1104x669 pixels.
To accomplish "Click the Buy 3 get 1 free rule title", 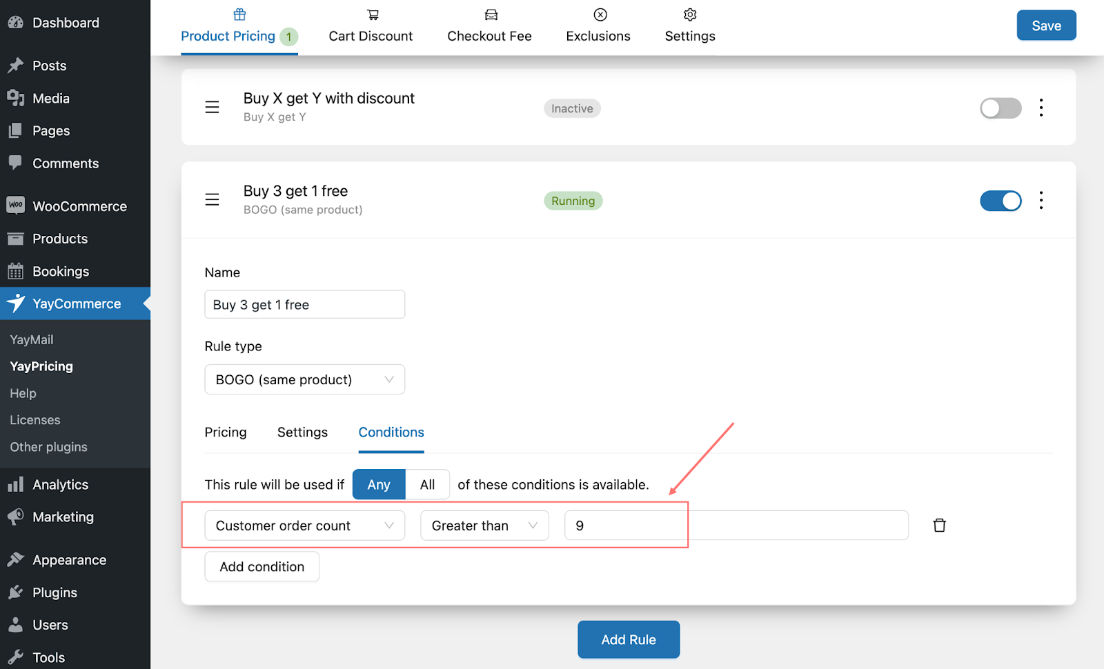I will 295,191.
